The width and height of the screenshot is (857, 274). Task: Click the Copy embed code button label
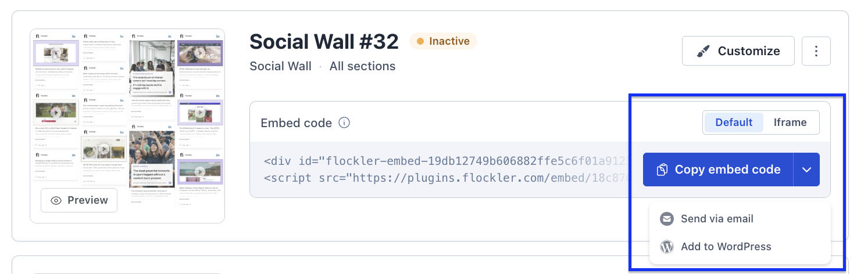pos(727,170)
